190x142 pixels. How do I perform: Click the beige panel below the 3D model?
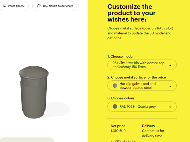point(27,140)
